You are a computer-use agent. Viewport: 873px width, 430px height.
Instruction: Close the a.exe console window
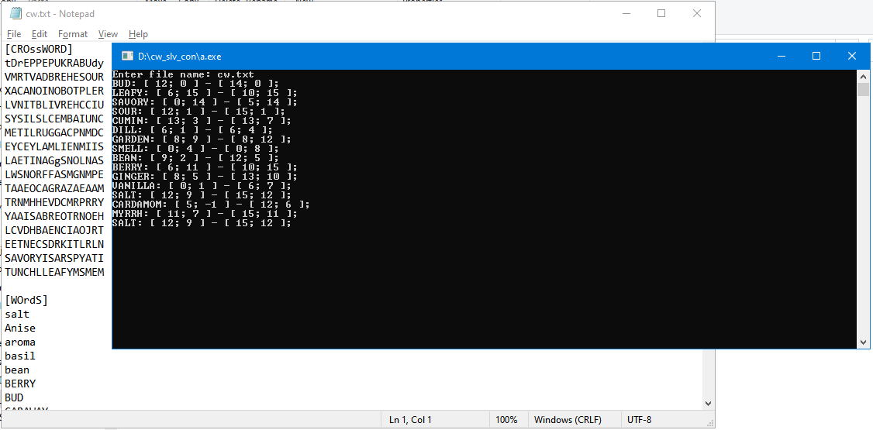point(852,56)
